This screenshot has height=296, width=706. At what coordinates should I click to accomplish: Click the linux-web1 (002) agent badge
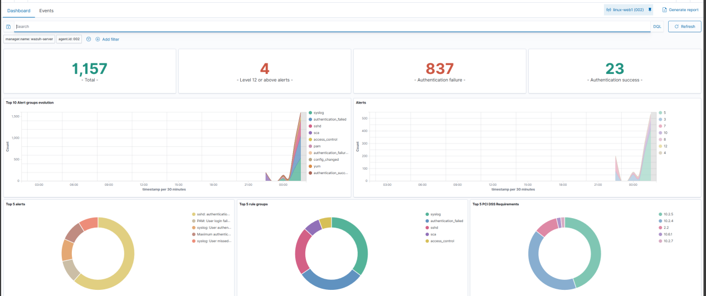625,10
